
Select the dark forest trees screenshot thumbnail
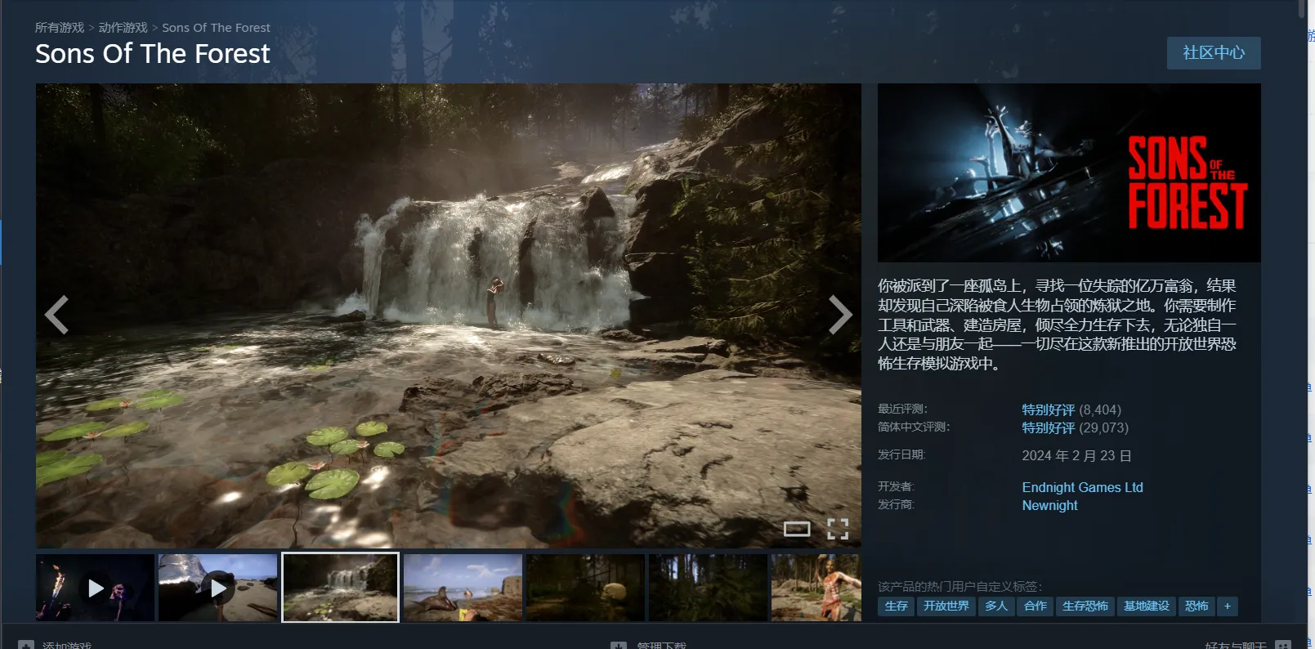tap(708, 588)
